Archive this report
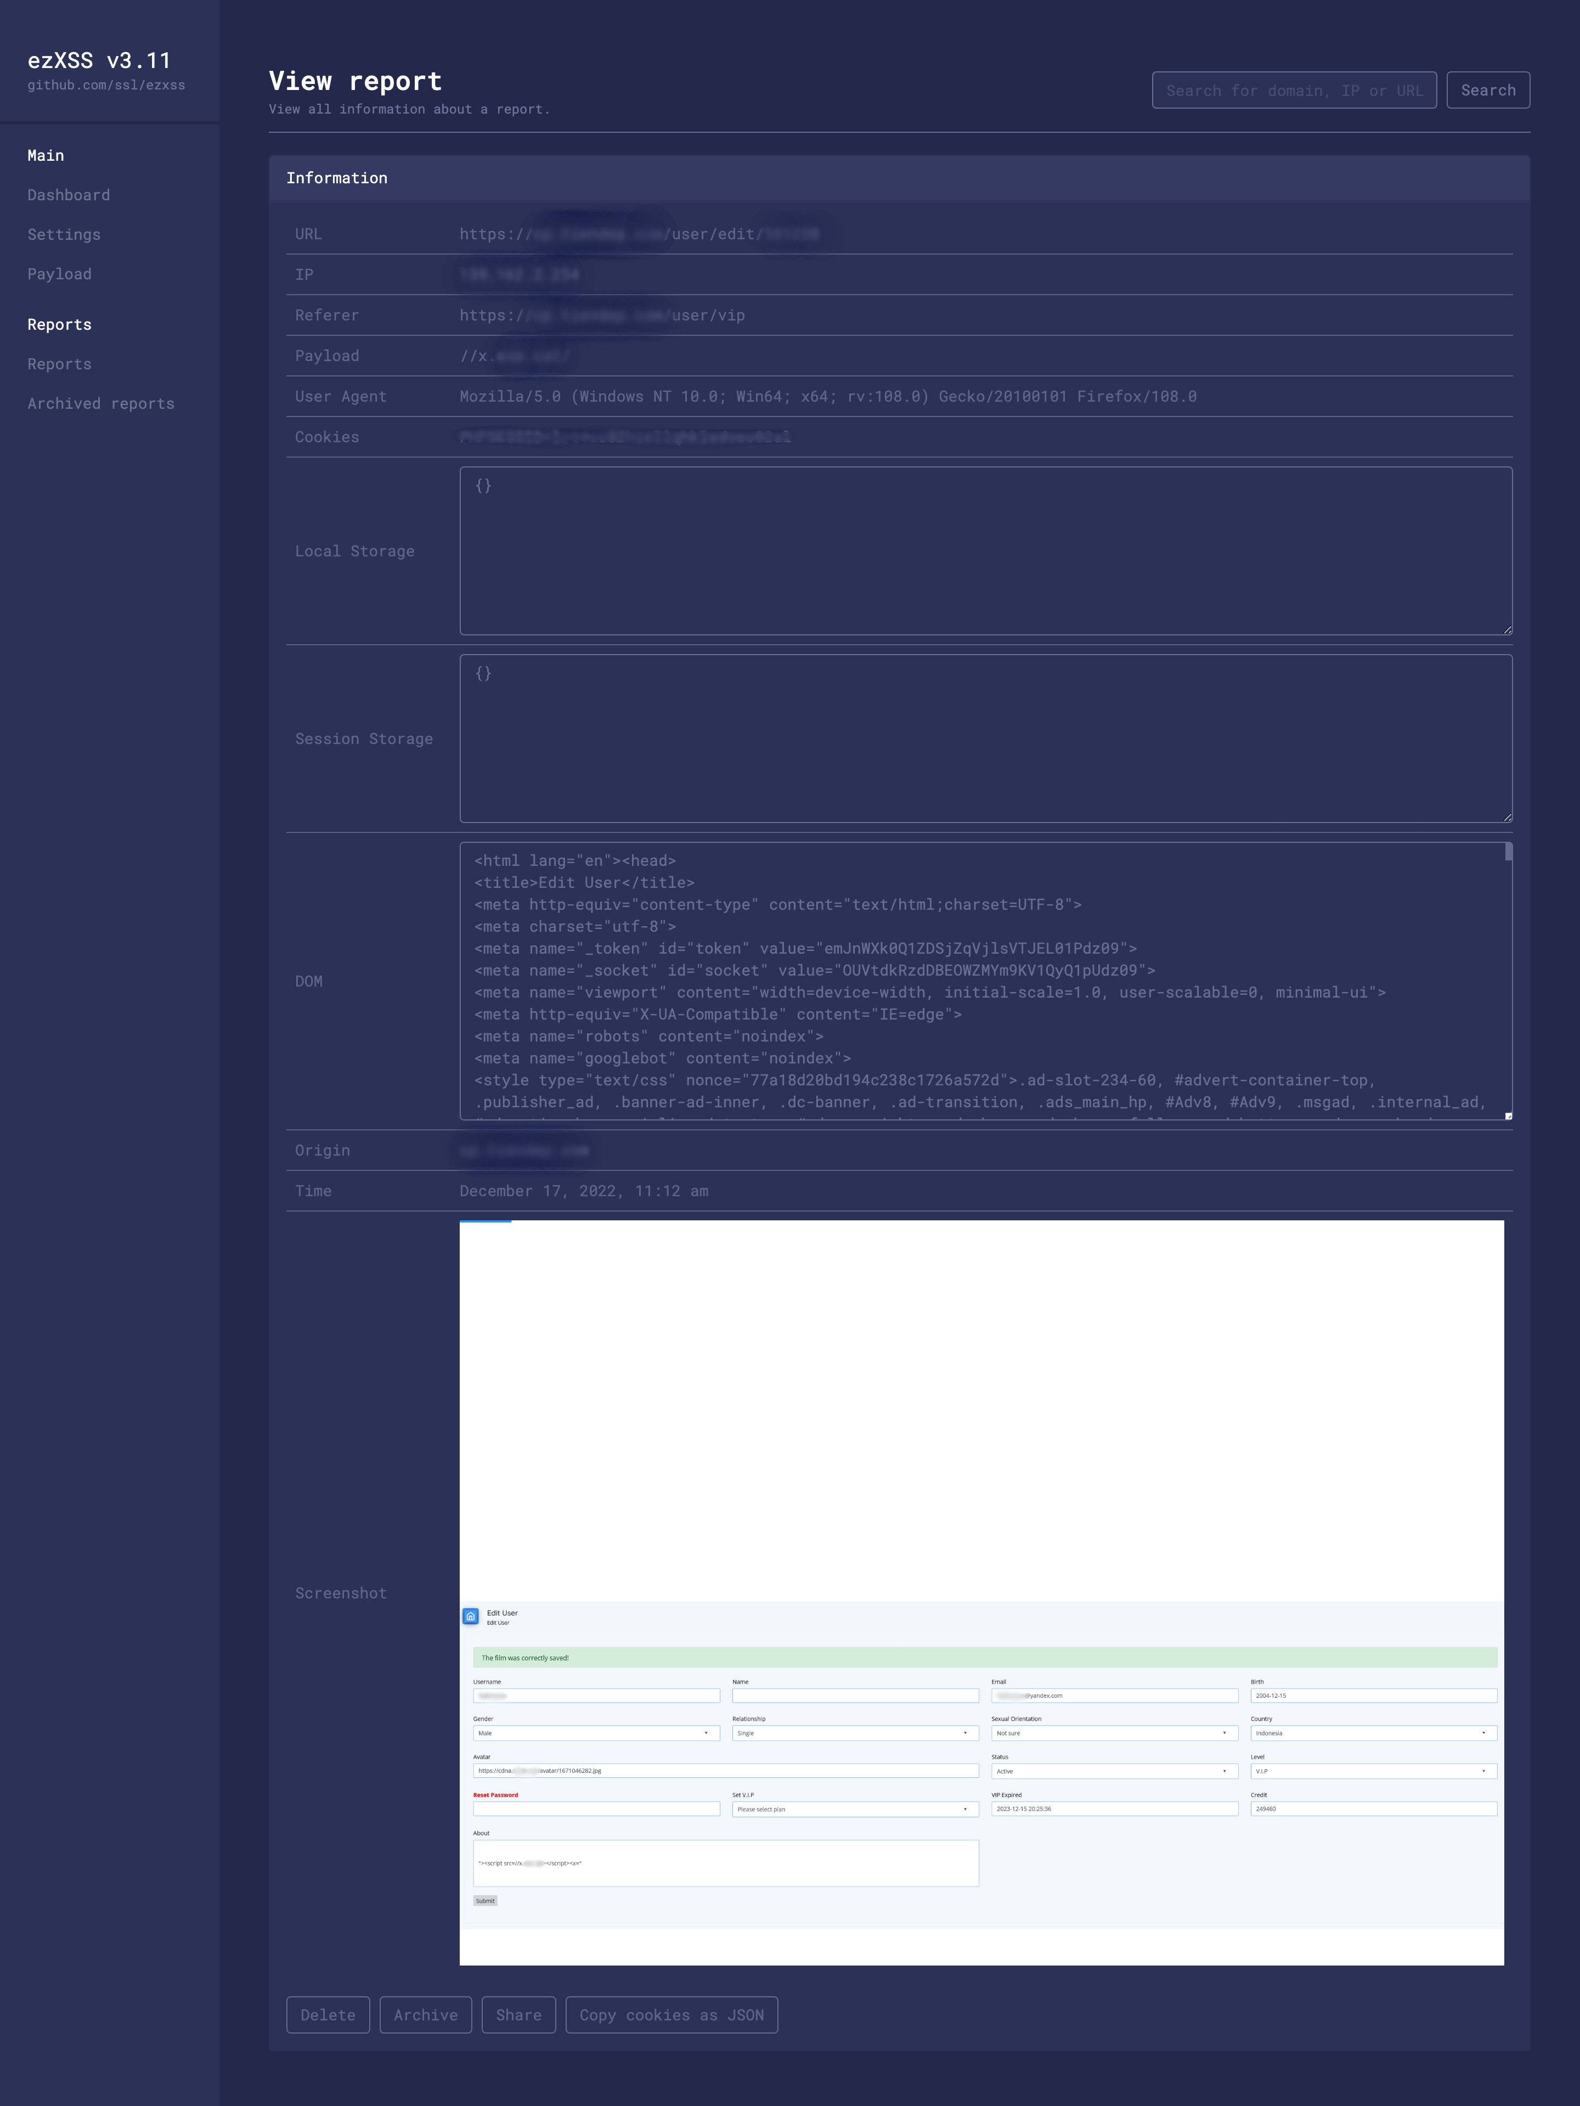1580x2106 pixels. coord(426,2014)
